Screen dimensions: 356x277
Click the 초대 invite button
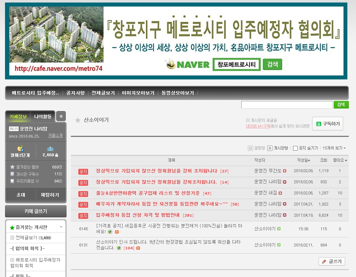pos(20,195)
